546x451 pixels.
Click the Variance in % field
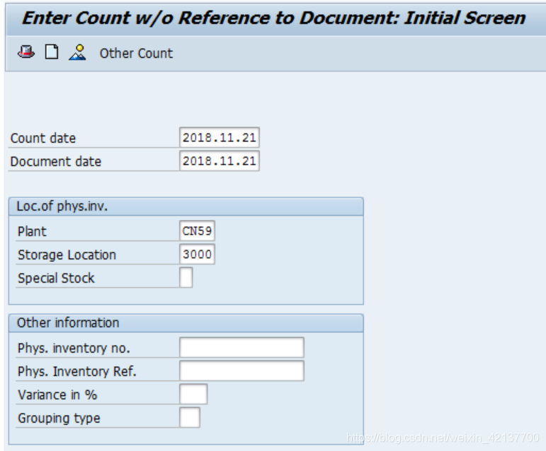click(x=193, y=394)
